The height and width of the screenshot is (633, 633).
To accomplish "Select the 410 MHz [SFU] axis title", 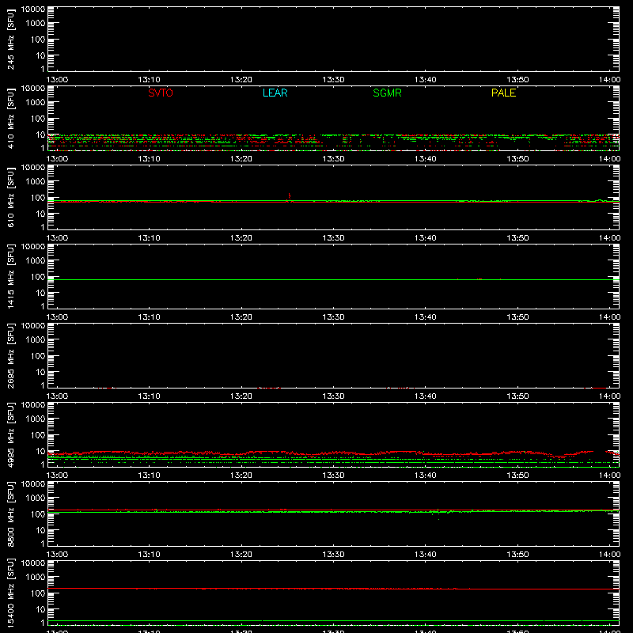I will pos(10,118).
